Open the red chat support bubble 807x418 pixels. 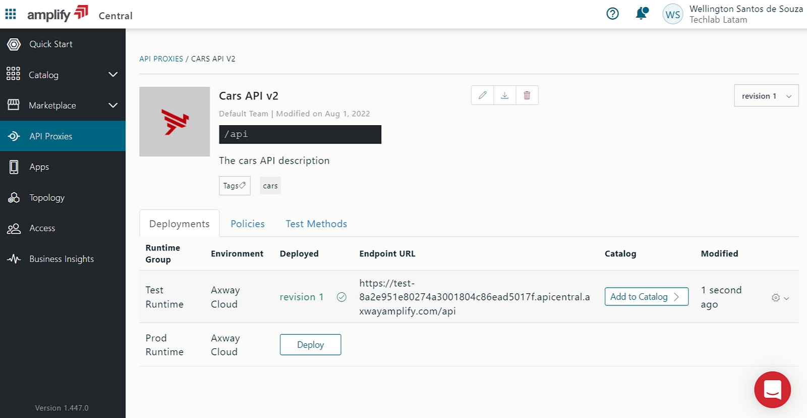(772, 390)
